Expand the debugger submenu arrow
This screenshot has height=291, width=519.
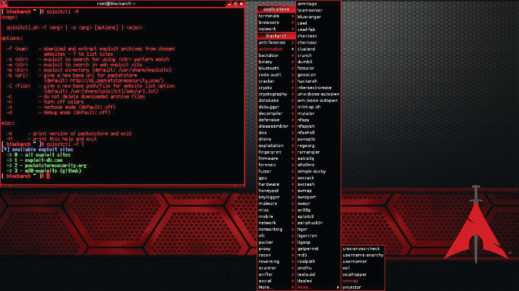(x=293, y=107)
